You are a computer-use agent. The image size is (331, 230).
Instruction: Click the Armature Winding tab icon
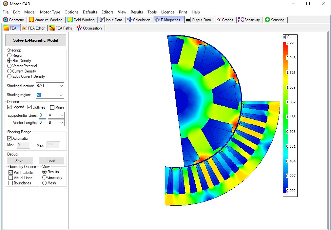point(31,20)
